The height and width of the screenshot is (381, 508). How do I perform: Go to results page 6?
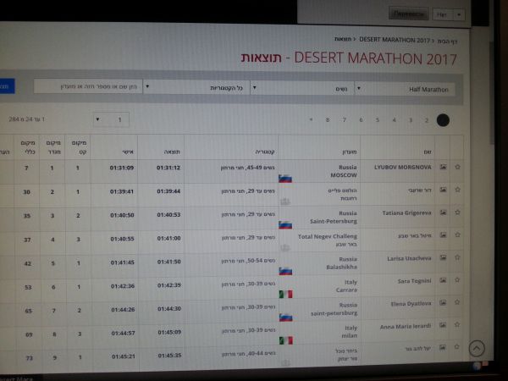(x=361, y=120)
